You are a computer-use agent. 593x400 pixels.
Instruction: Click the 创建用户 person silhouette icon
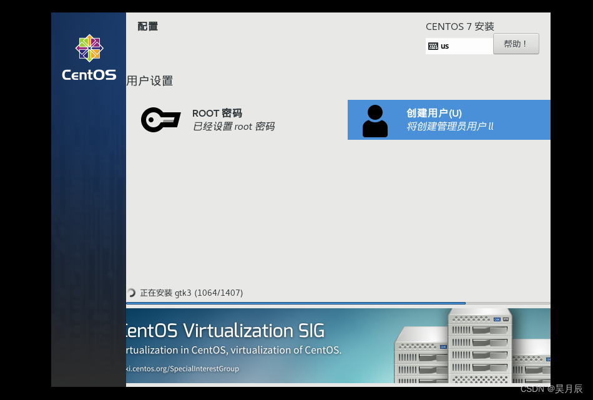pyautogui.click(x=375, y=121)
